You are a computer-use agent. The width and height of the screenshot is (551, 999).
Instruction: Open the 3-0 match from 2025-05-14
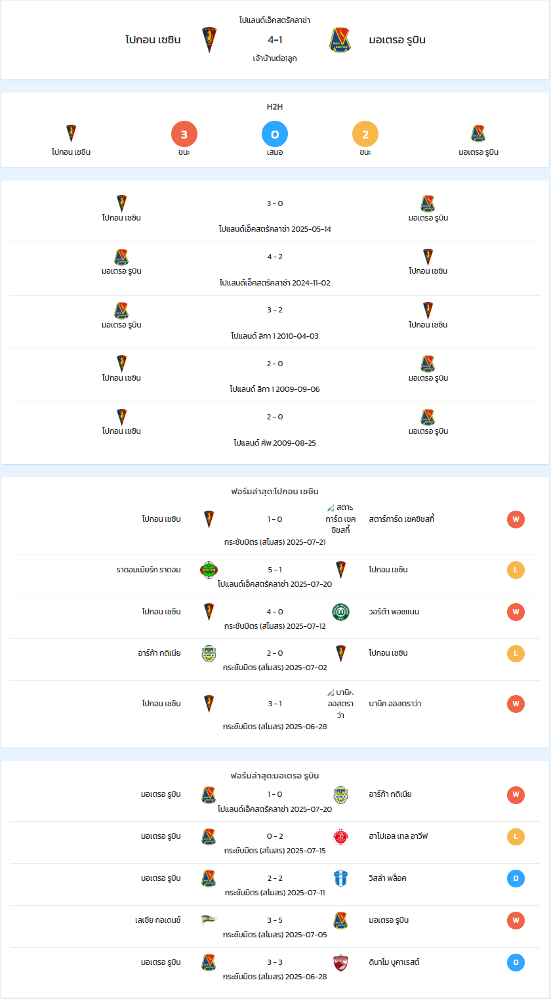tap(275, 215)
